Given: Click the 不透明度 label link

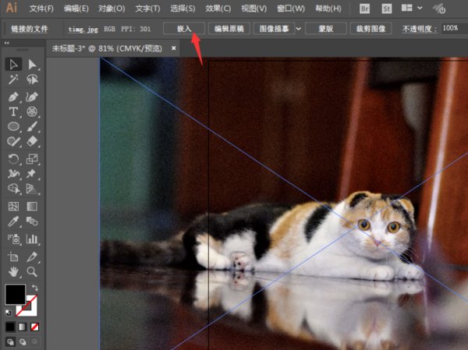Looking at the screenshot, I should point(420,29).
